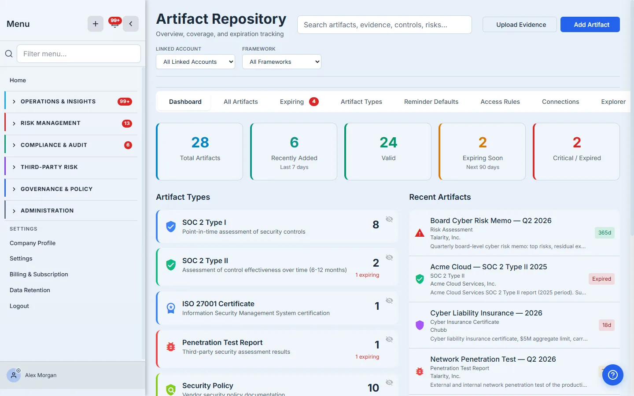Screen dimensions: 634x396
Task: Click the Filter menu input field
Action: (x=79, y=54)
